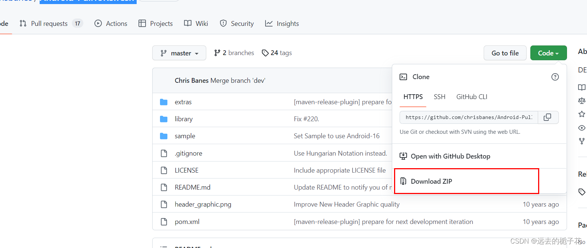Image resolution: width=587 pixels, height=248 pixels.
Task: Open the library folder
Action: [x=184, y=119]
